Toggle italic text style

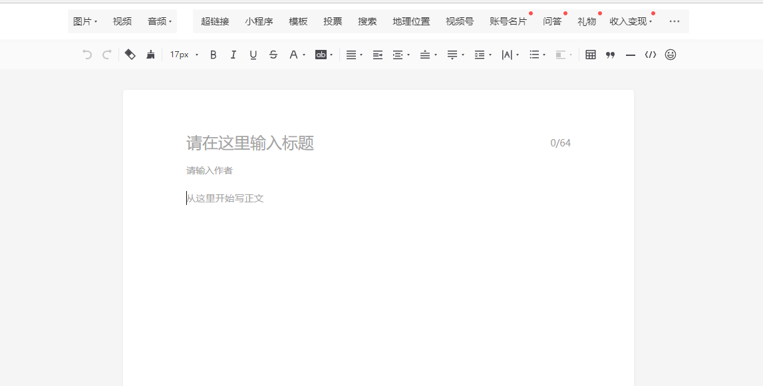pyautogui.click(x=233, y=55)
